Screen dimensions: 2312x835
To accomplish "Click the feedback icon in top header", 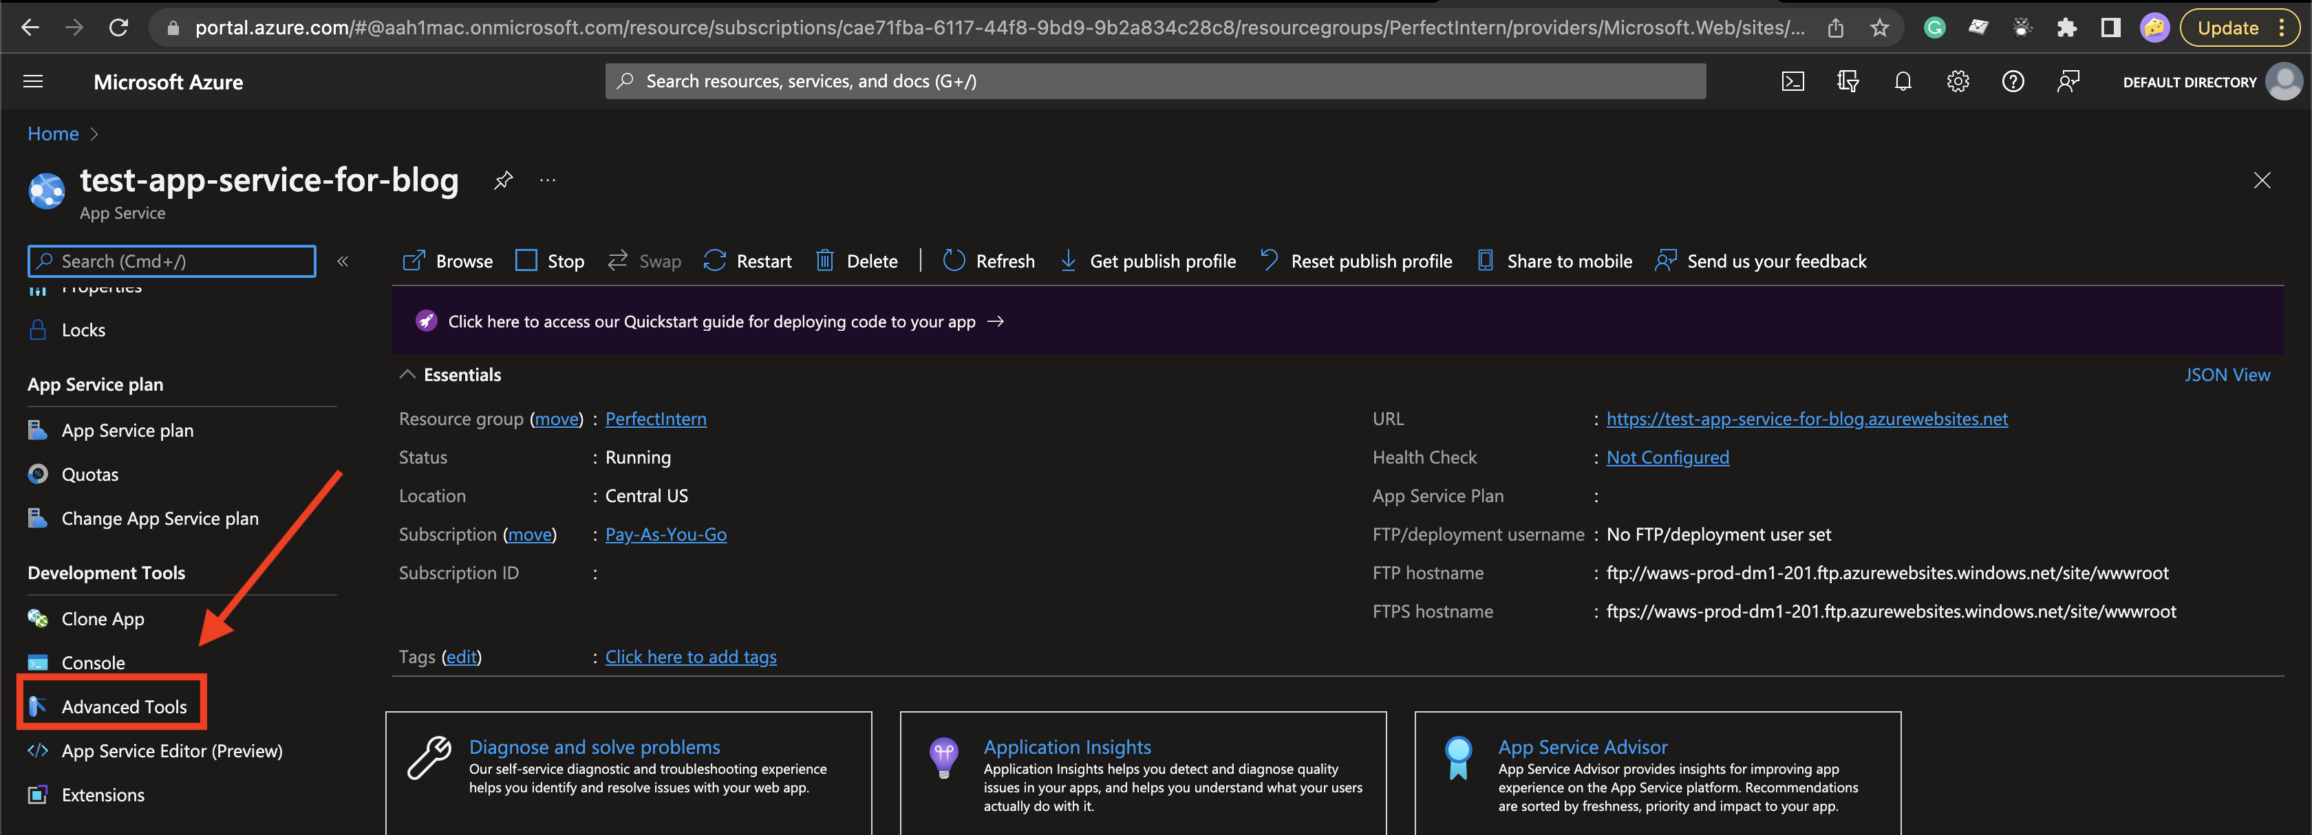I will coord(2068,82).
